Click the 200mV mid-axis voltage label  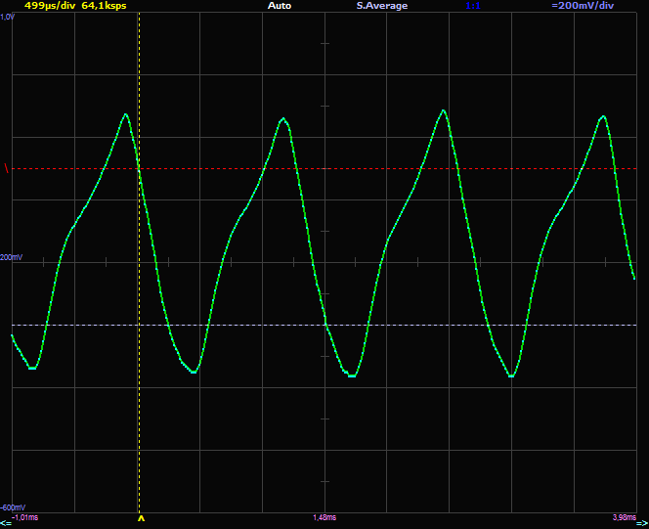[11, 257]
